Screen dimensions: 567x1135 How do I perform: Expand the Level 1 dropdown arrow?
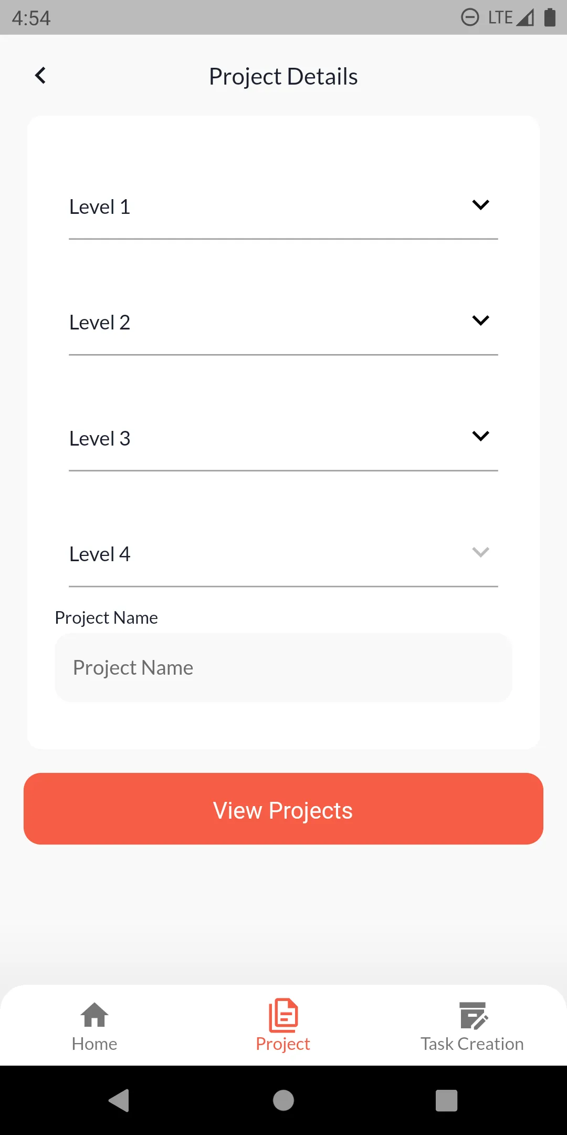480,205
